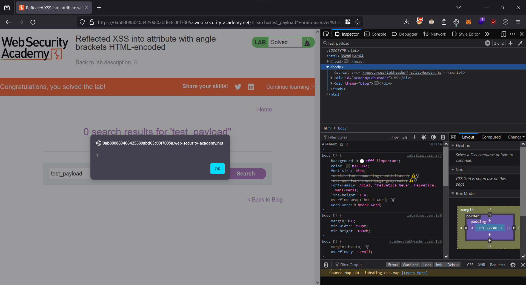Toggle print media simulation

(443, 137)
